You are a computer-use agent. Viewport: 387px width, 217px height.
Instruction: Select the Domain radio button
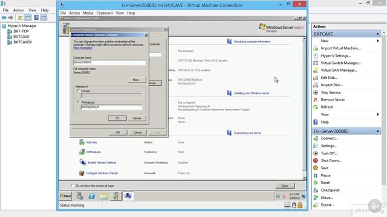[x=79, y=91]
